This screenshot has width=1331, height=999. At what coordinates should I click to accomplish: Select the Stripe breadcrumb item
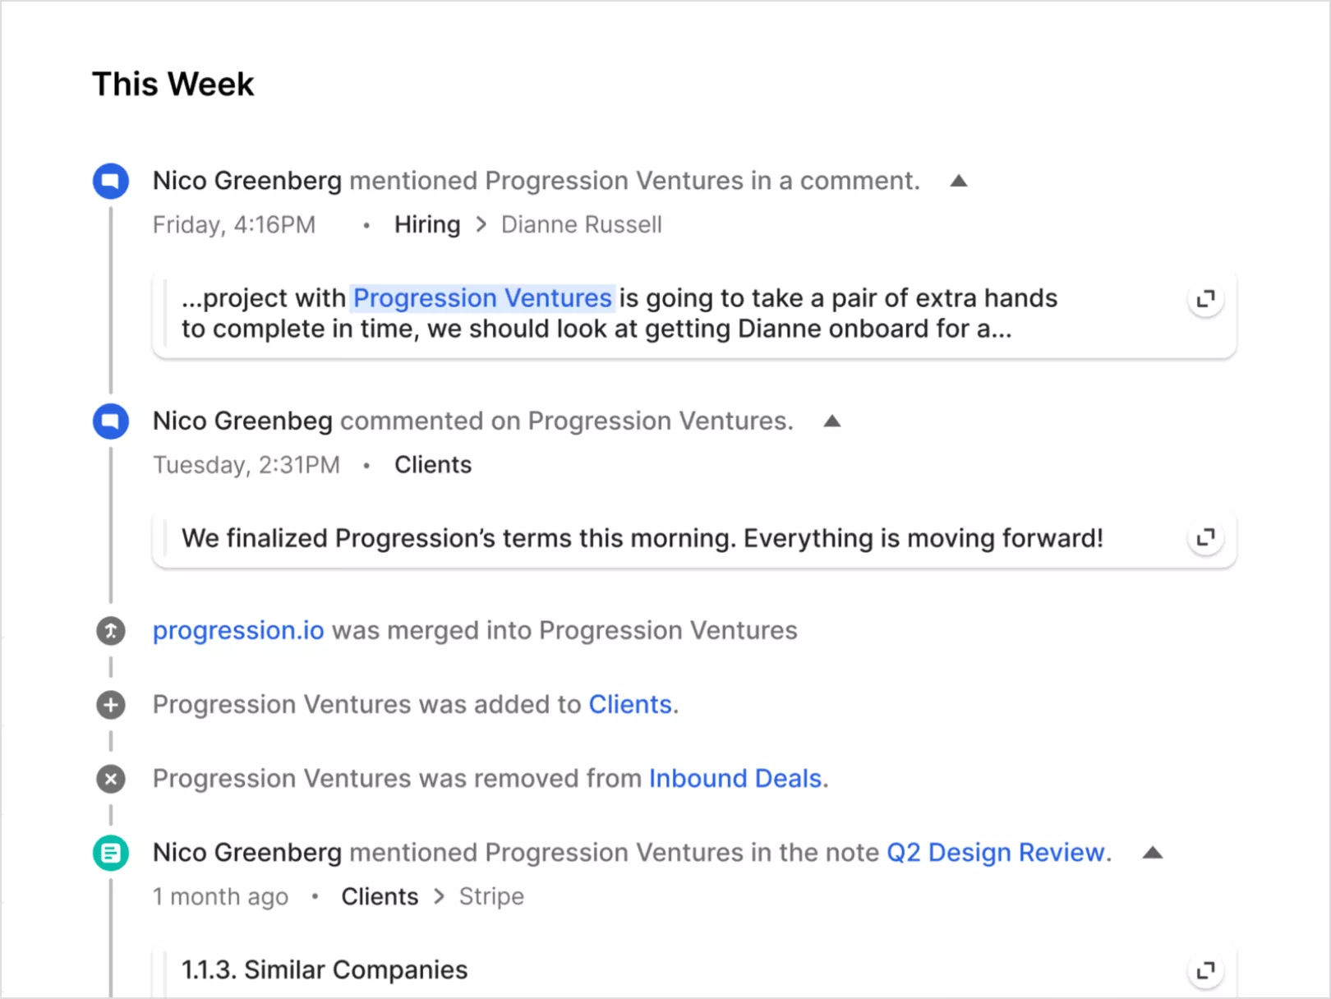(x=491, y=897)
